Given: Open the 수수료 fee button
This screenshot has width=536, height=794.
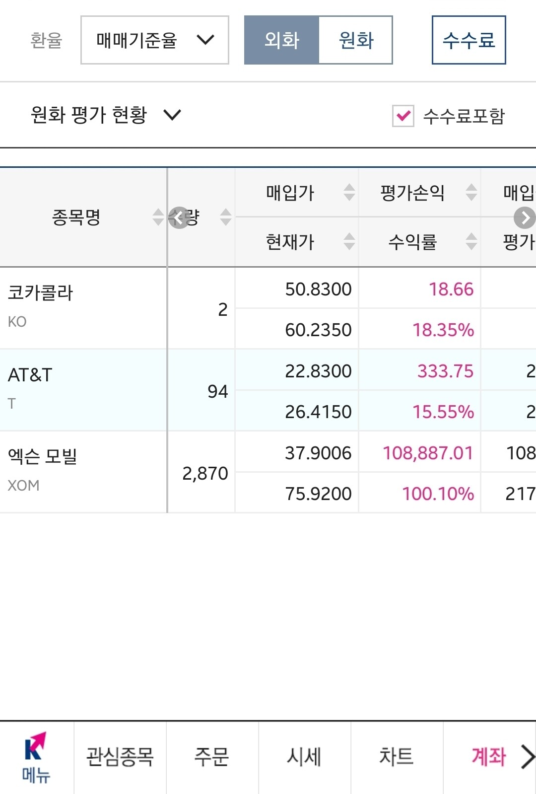Looking at the screenshot, I should pos(469,40).
